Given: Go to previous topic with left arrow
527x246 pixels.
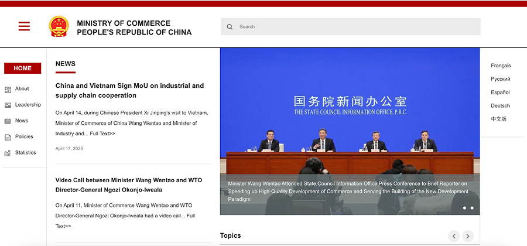Looking at the screenshot, I should [x=454, y=236].
